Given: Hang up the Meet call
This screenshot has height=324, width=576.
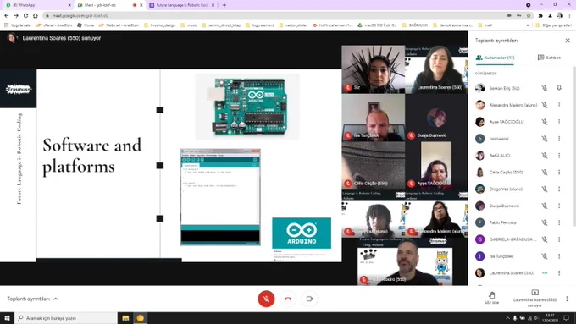Looking at the screenshot, I should tap(288, 299).
